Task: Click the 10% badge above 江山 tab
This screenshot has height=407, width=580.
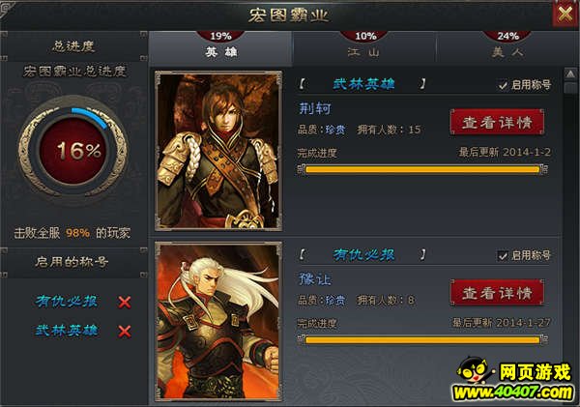Action: [x=365, y=37]
